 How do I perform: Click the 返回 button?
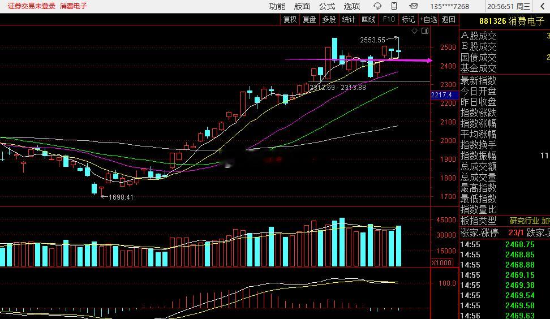tap(449, 20)
